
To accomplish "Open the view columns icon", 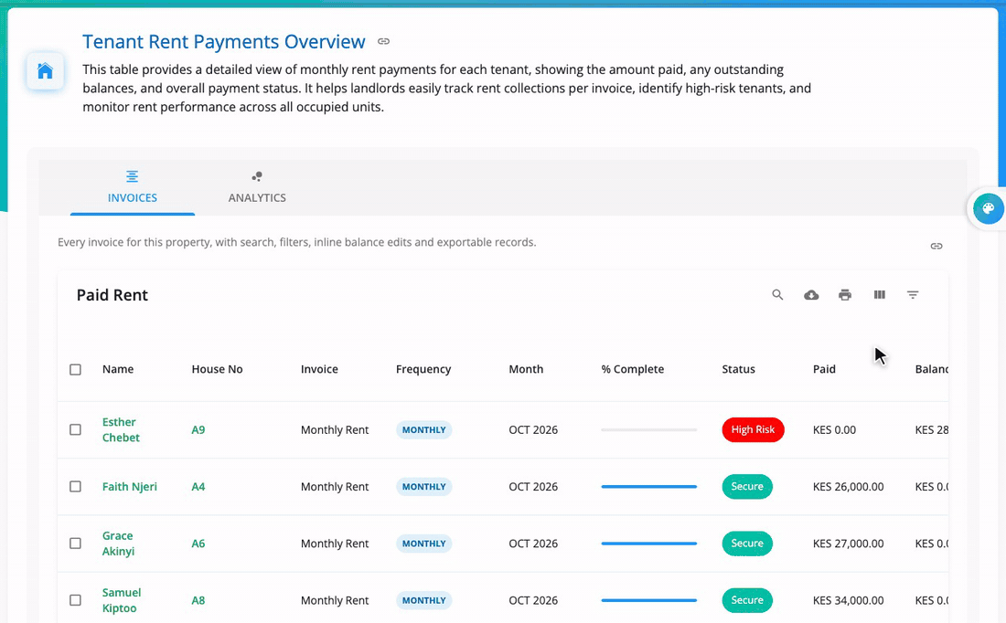I will click(x=880, y=295).
